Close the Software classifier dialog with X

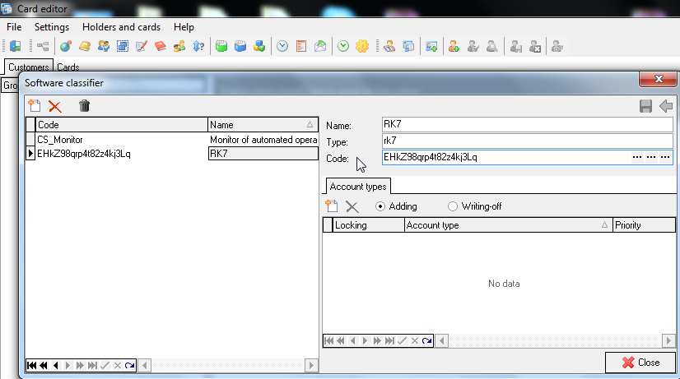[x=658, y=79]
